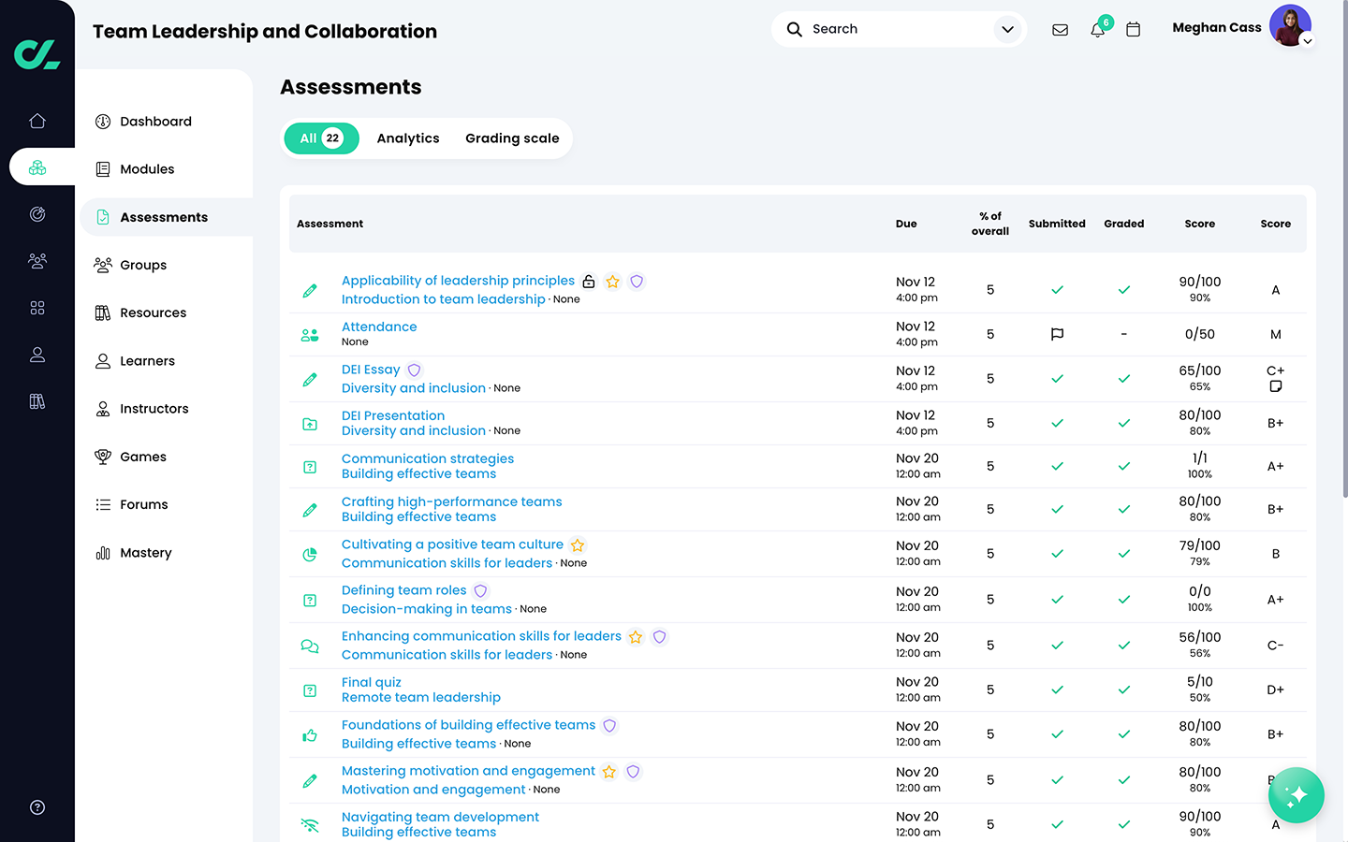
Task: Click the people community icon in the sidebar
Action: pos(37,261)
